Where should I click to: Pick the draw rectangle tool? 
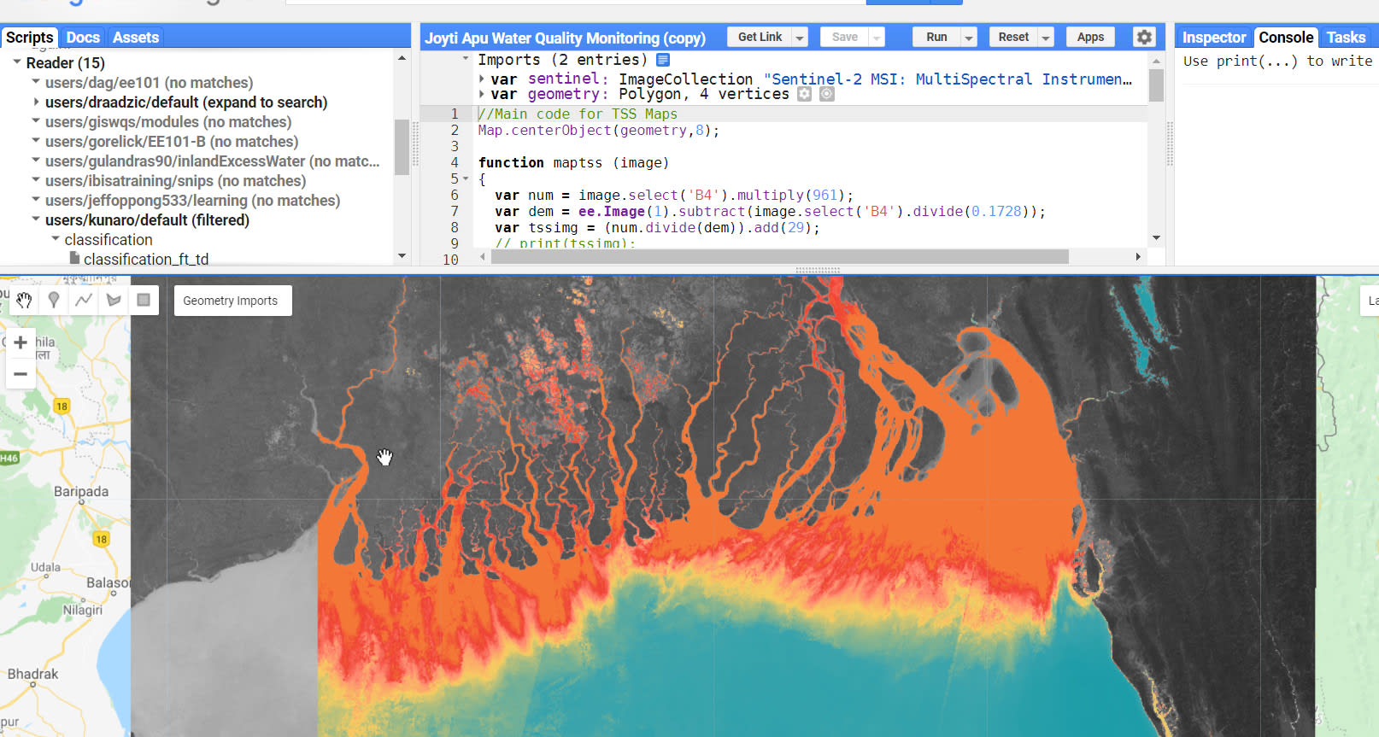(144, 300)
